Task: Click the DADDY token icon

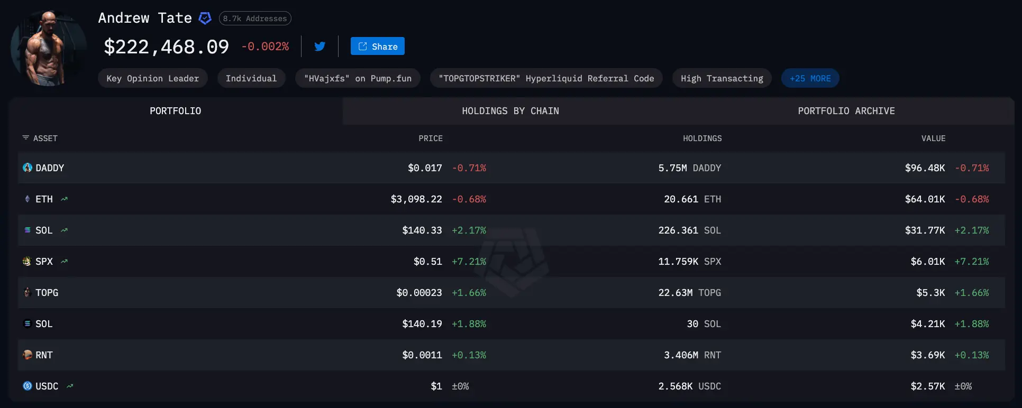Action: pos(28,168)
